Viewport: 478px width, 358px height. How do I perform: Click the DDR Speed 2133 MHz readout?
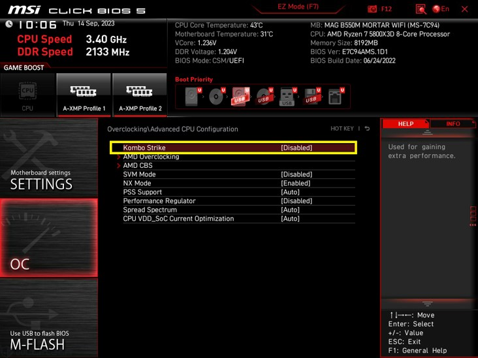coord(74,52)
